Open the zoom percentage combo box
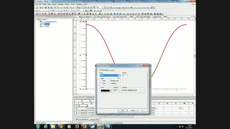This screenshot has width=230, height=129. pyautogui.click(x=99, y=7)
